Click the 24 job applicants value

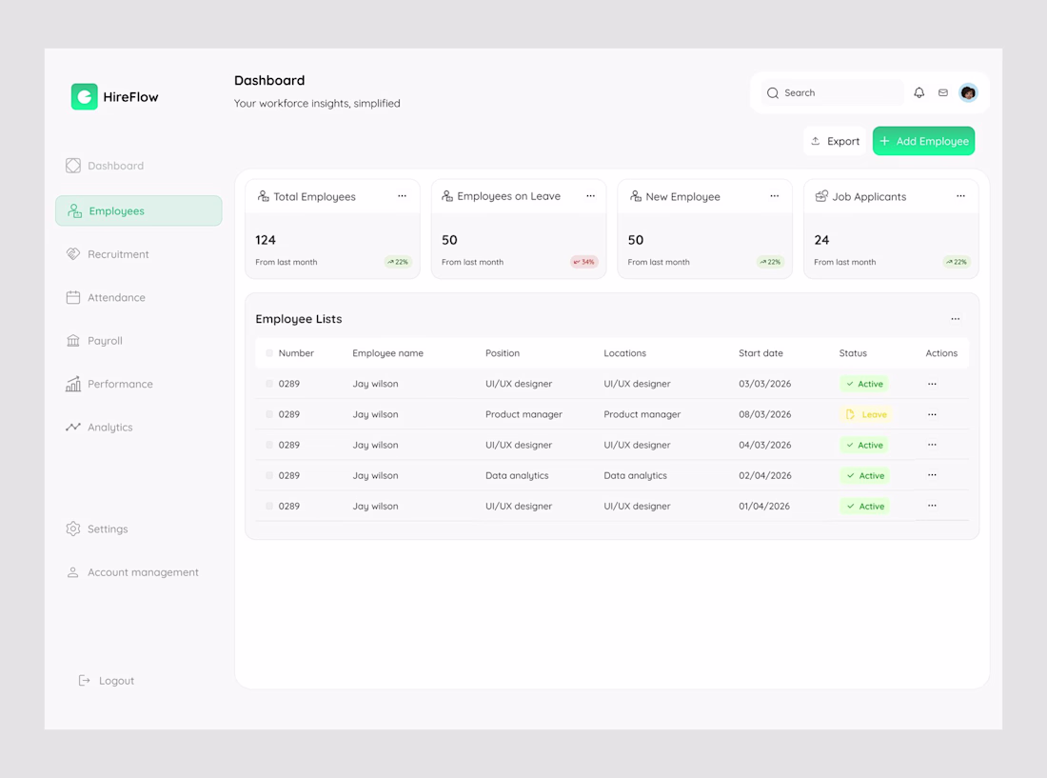[821, 240]
